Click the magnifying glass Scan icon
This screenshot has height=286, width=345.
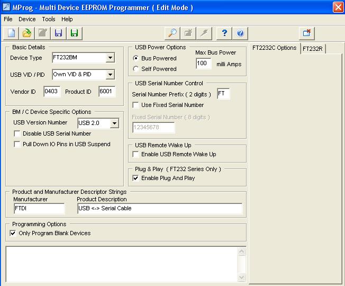point(172,33)
